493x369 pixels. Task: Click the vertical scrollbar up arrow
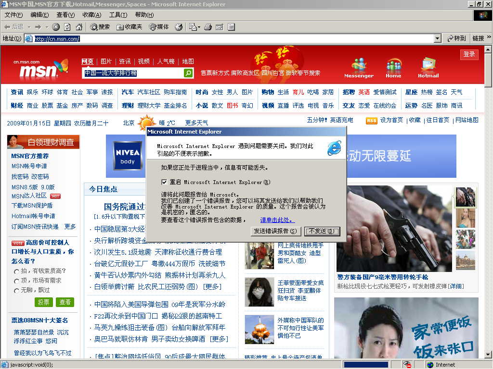click(x=488, y=49)
